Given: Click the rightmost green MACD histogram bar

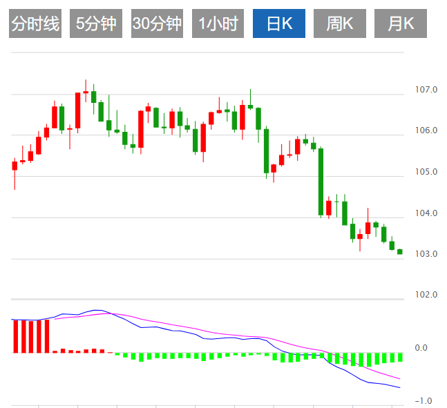Looking at the screenshot, I should tap(399, 357).
